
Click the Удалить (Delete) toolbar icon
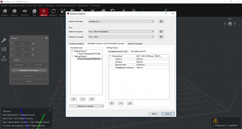coord(14,12)
